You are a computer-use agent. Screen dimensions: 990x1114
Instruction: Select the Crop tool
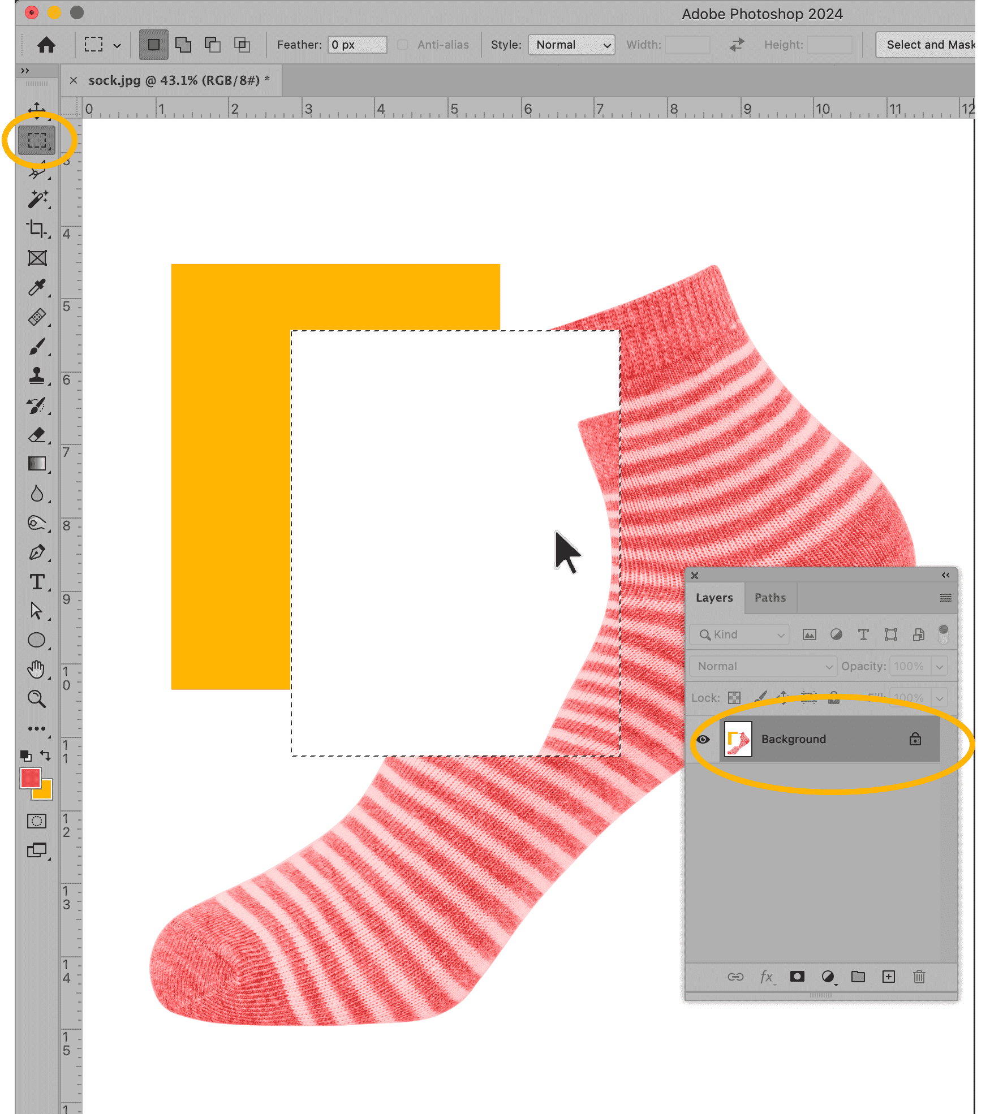click(x=37, y=228)
